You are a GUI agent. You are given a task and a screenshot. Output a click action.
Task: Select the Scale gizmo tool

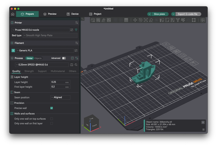(146, 20)
